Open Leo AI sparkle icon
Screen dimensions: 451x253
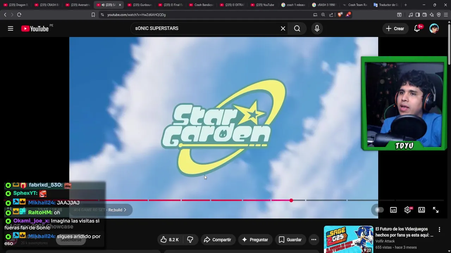point(432,15)
